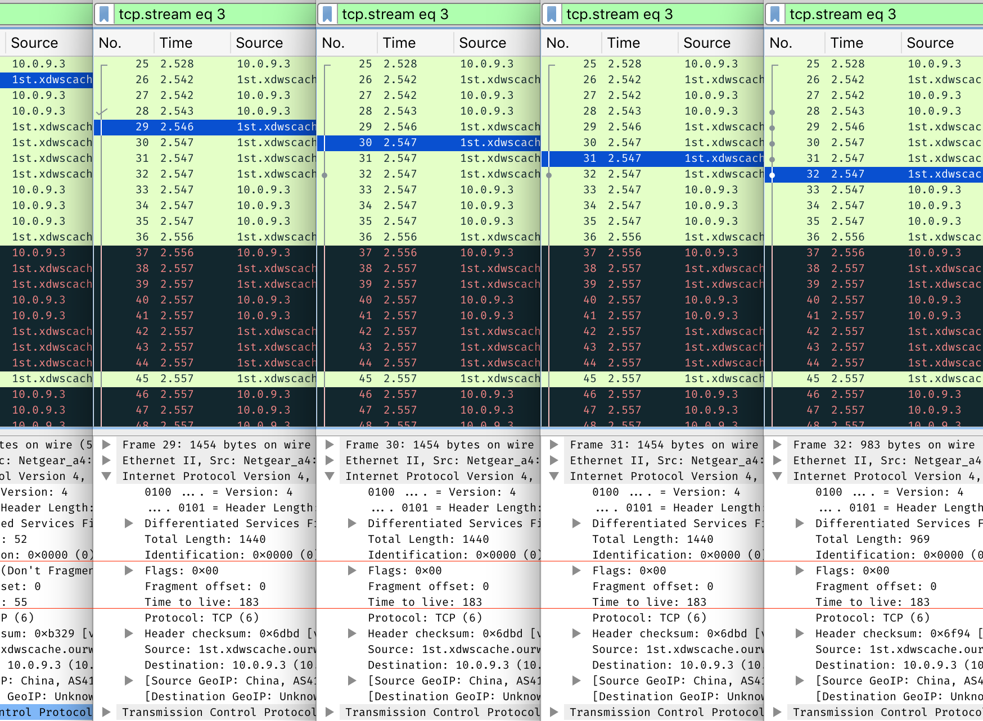Click the white dot marker on highlighted packet 32
983x721 pixels.
pos(772,175)
